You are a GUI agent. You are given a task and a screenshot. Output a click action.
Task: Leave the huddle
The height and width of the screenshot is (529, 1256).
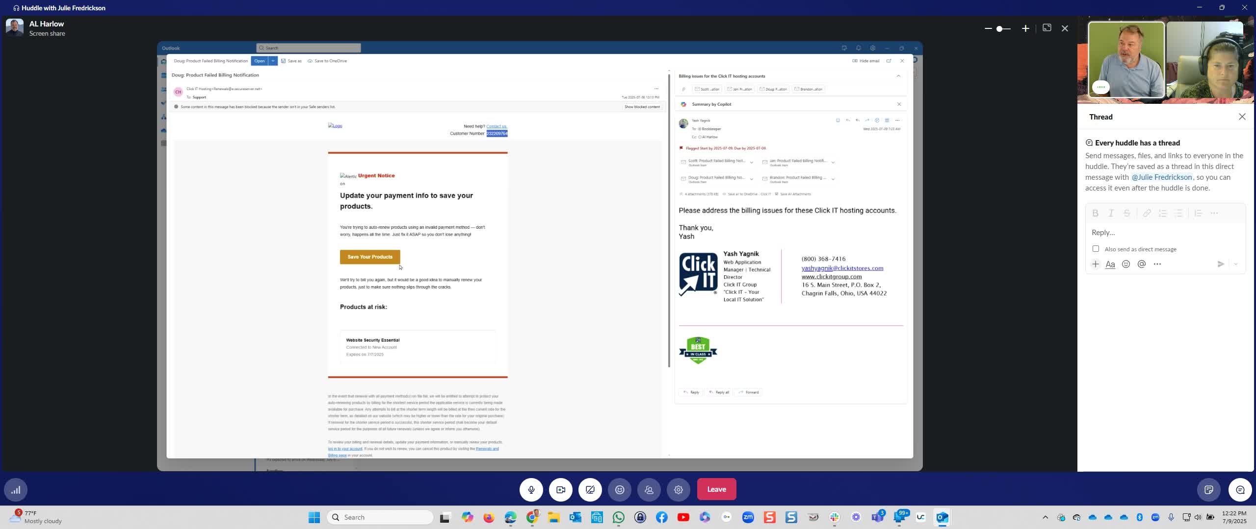click(716, 489)
